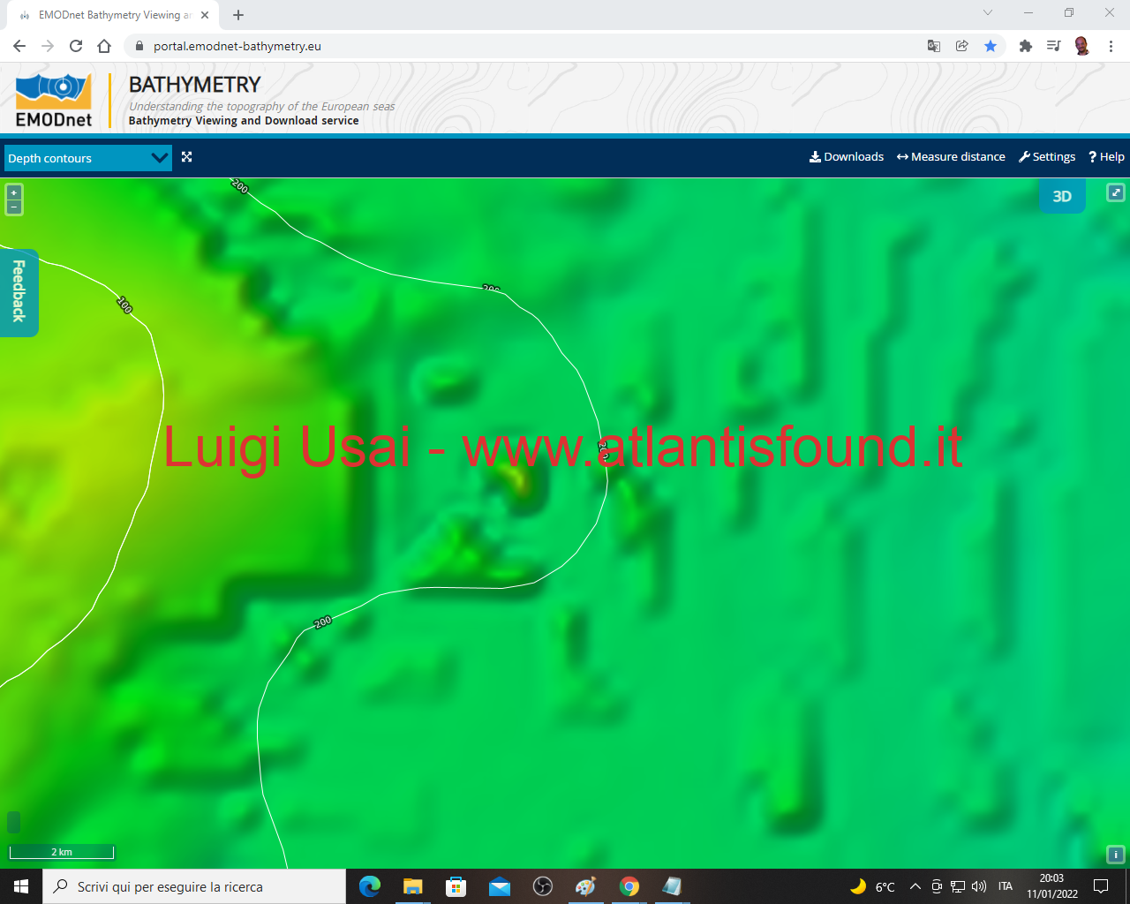Open the media controls icon
This screenshot has height=904, width=1130.
point(1053,46)
